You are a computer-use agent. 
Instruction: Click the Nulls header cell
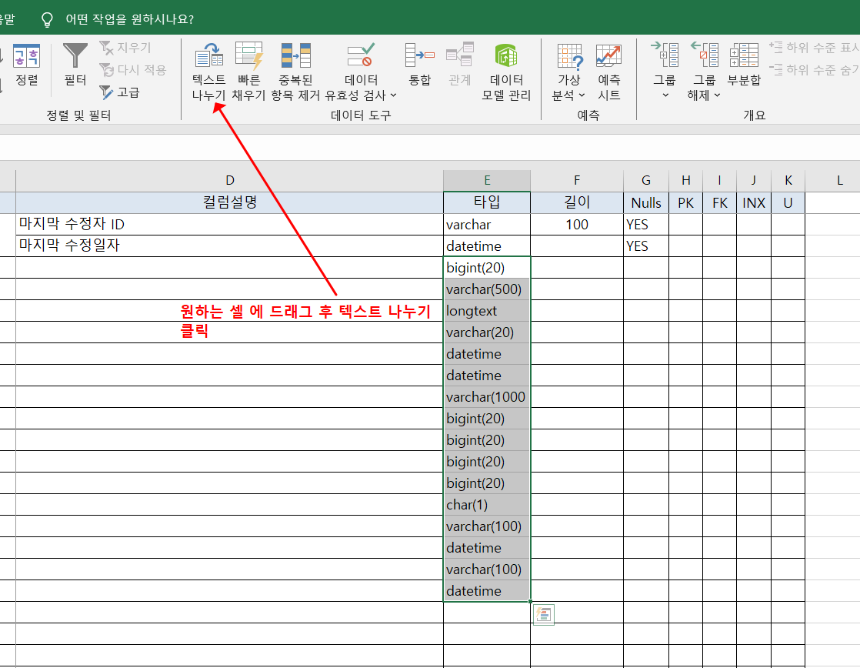coord(646,202)
